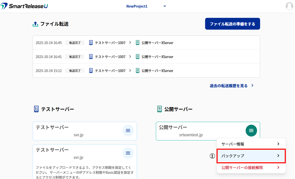This screenshot has width=295, height=179.
Task: Click chevron next to バックアップ
Action: click(278, 156)
